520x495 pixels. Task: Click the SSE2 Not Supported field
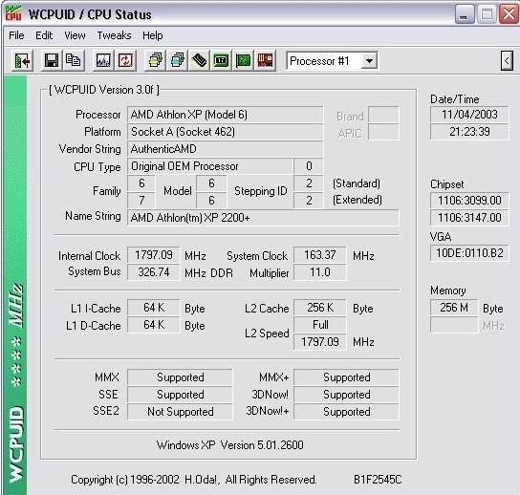pyautogui.click(x=180, y=412)
